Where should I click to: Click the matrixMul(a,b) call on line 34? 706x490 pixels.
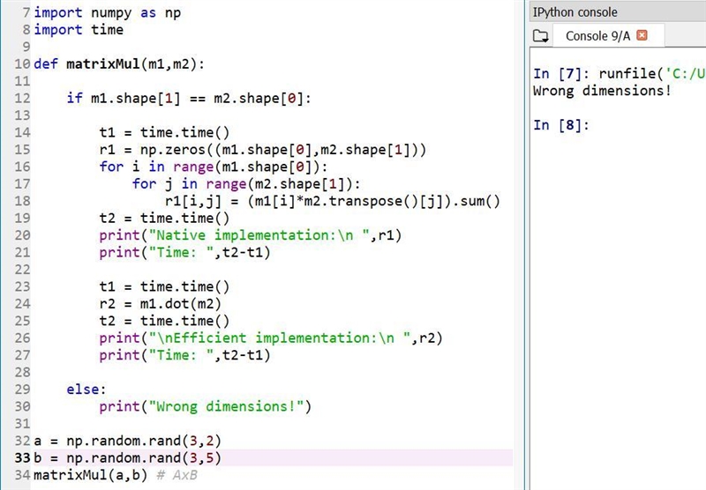[x=91, y=475]
